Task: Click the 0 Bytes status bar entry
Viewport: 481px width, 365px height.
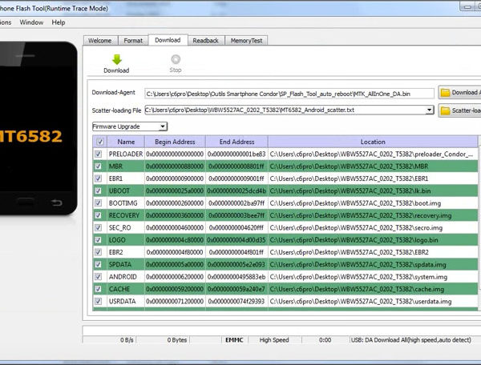Action: pyautogui.click(x=177, y=340)
